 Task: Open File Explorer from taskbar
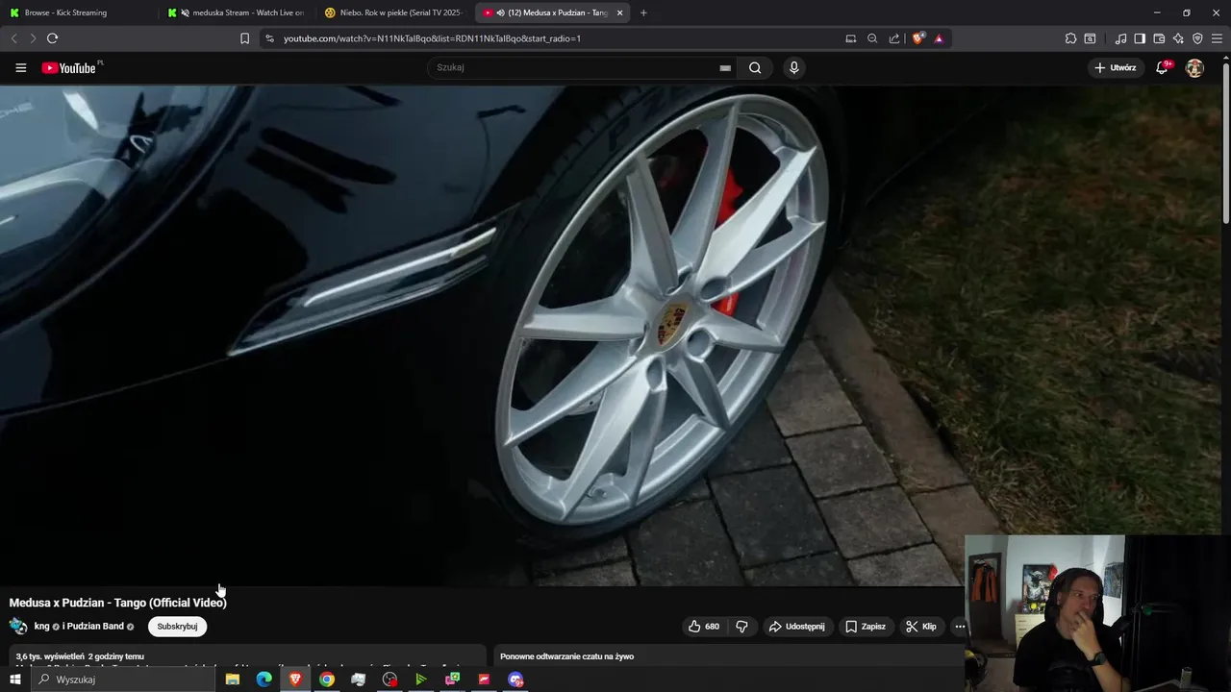click(x=232, y=680)
